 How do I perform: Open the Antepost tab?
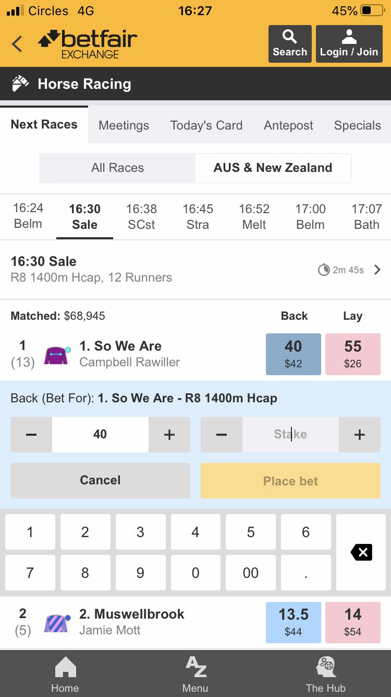[x=288, y=125]
